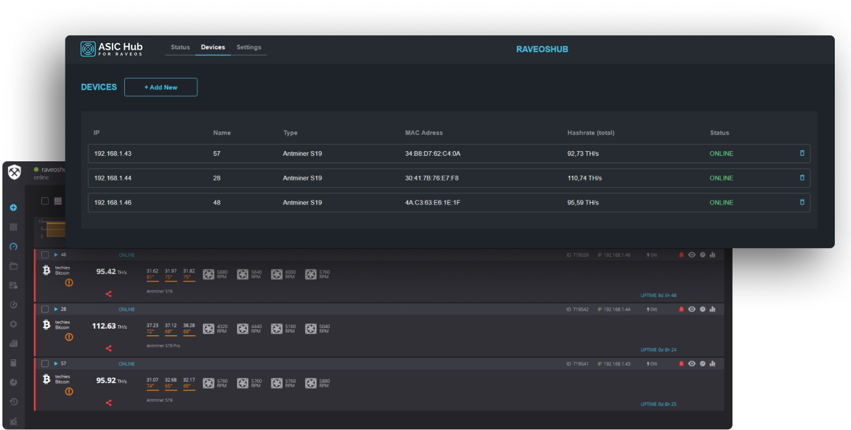
Task: Click the MAC Adress column header
Action: 424,133
